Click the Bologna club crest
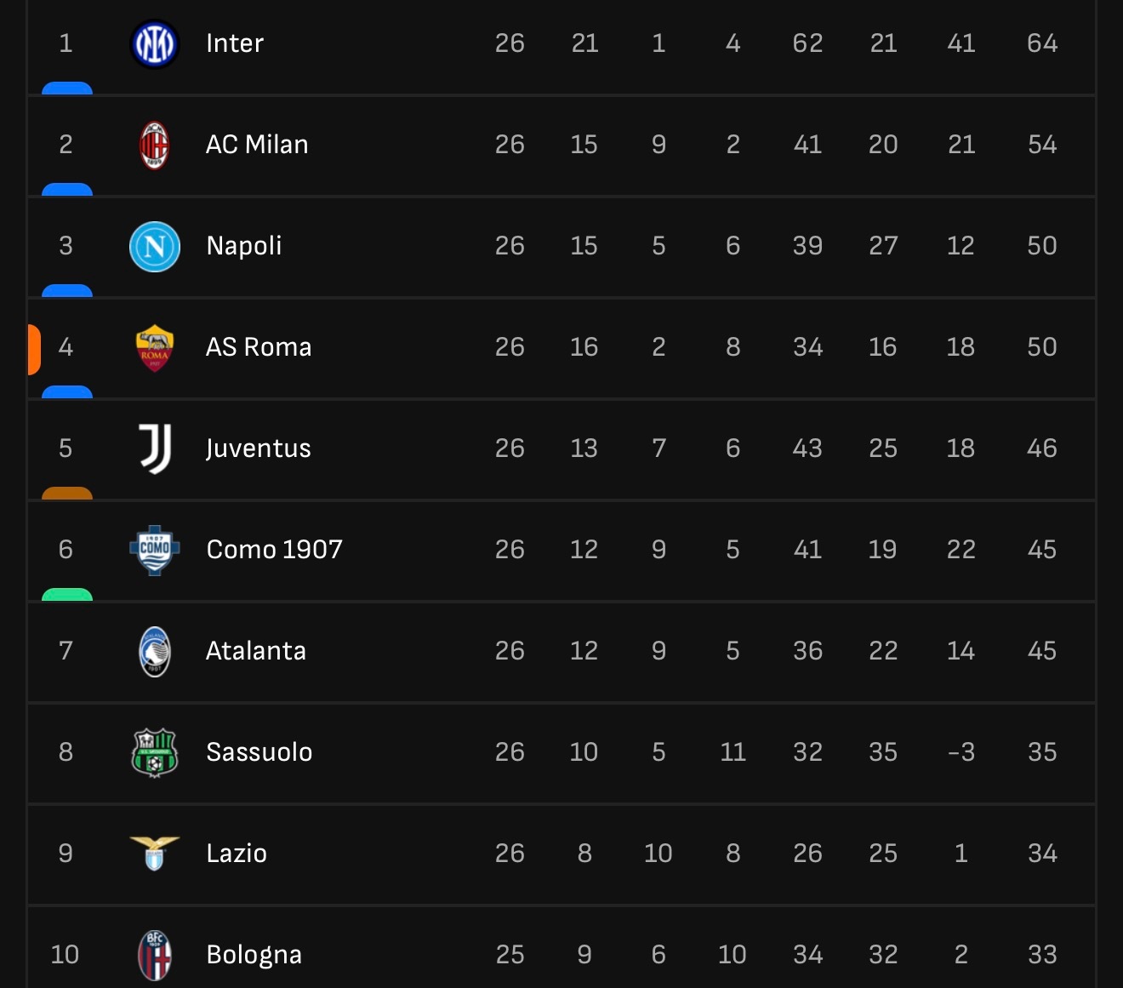 point(155,955)
